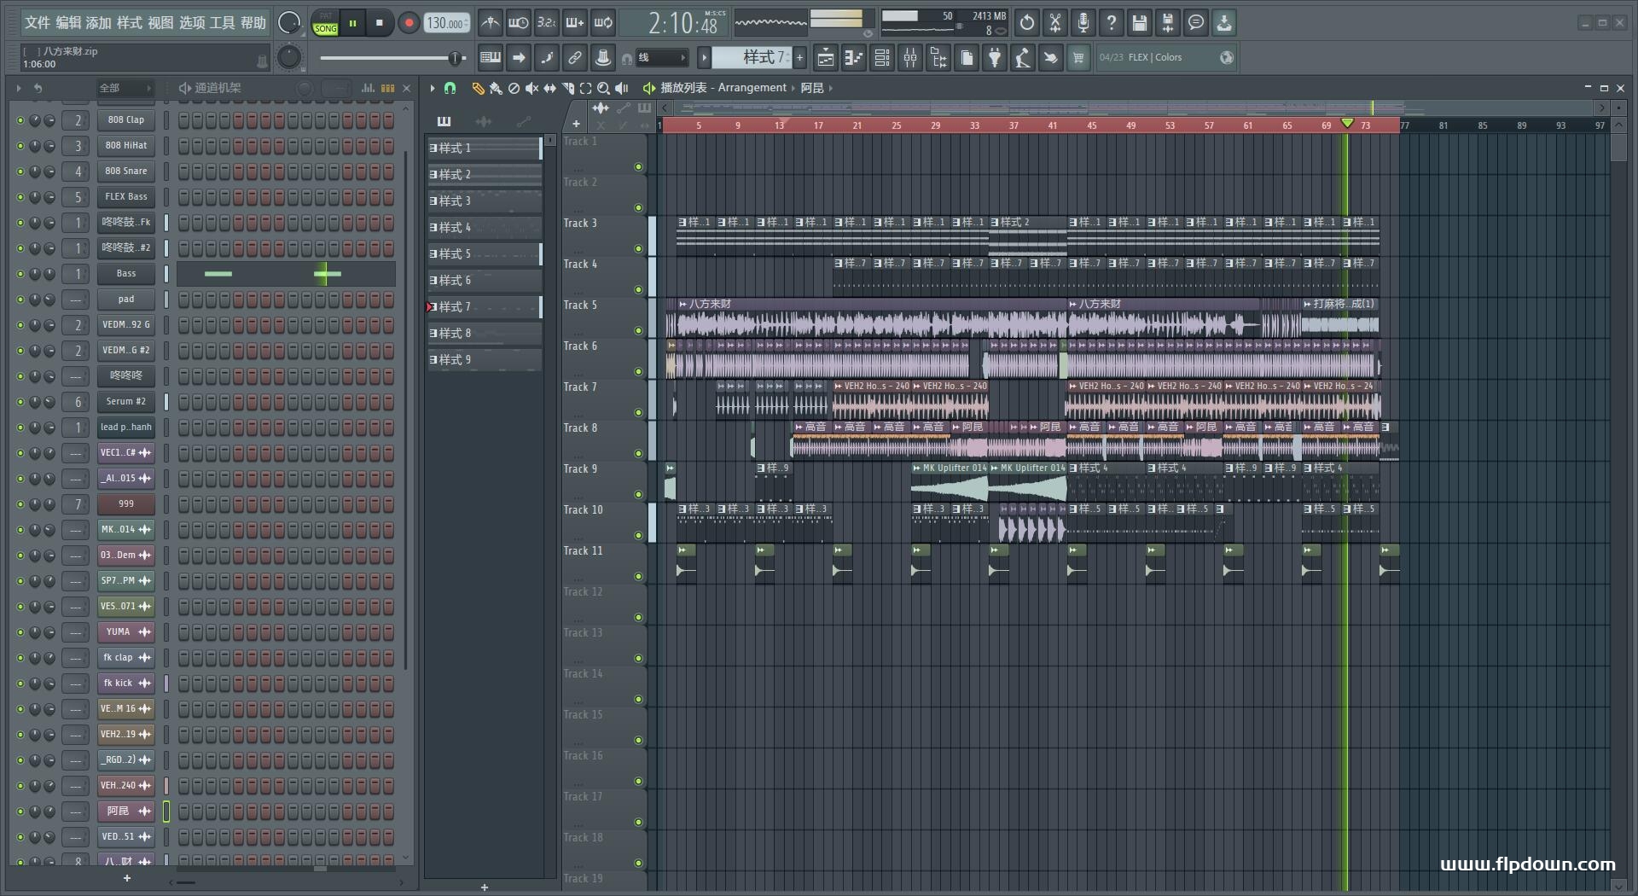This screenshot has width=1638, height=896.
Task: Select the playlist mute tool
Action: click(531, 88)
